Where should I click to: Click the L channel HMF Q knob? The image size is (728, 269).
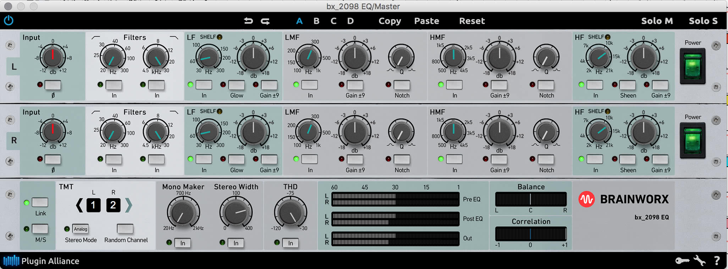(546, 57)
